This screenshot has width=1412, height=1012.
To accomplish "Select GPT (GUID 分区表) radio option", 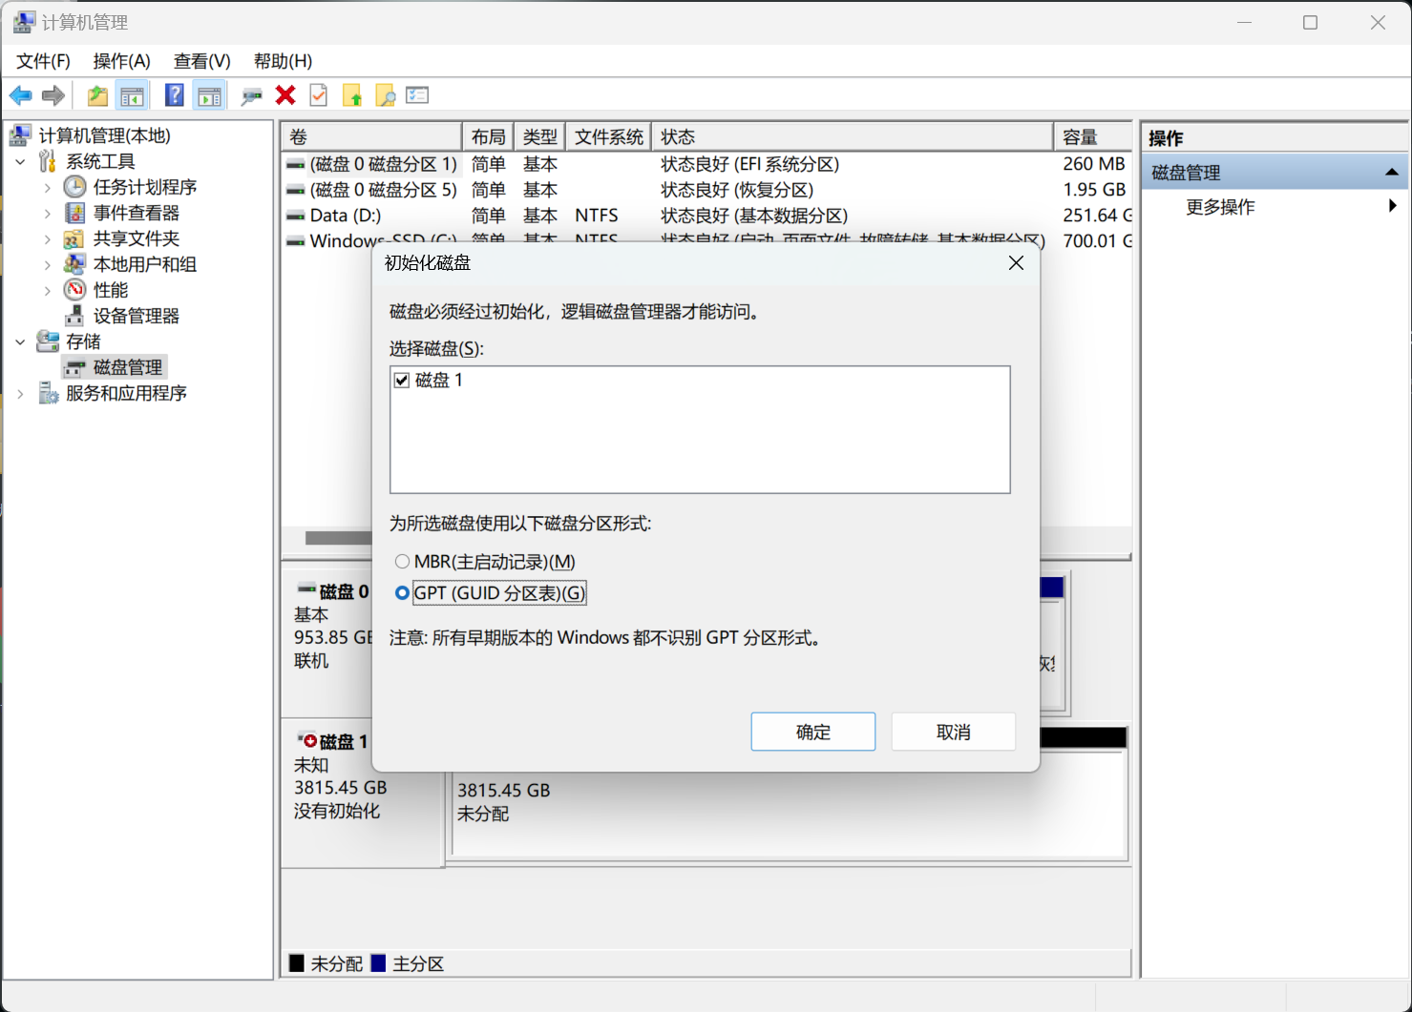I will coord(402,593).
